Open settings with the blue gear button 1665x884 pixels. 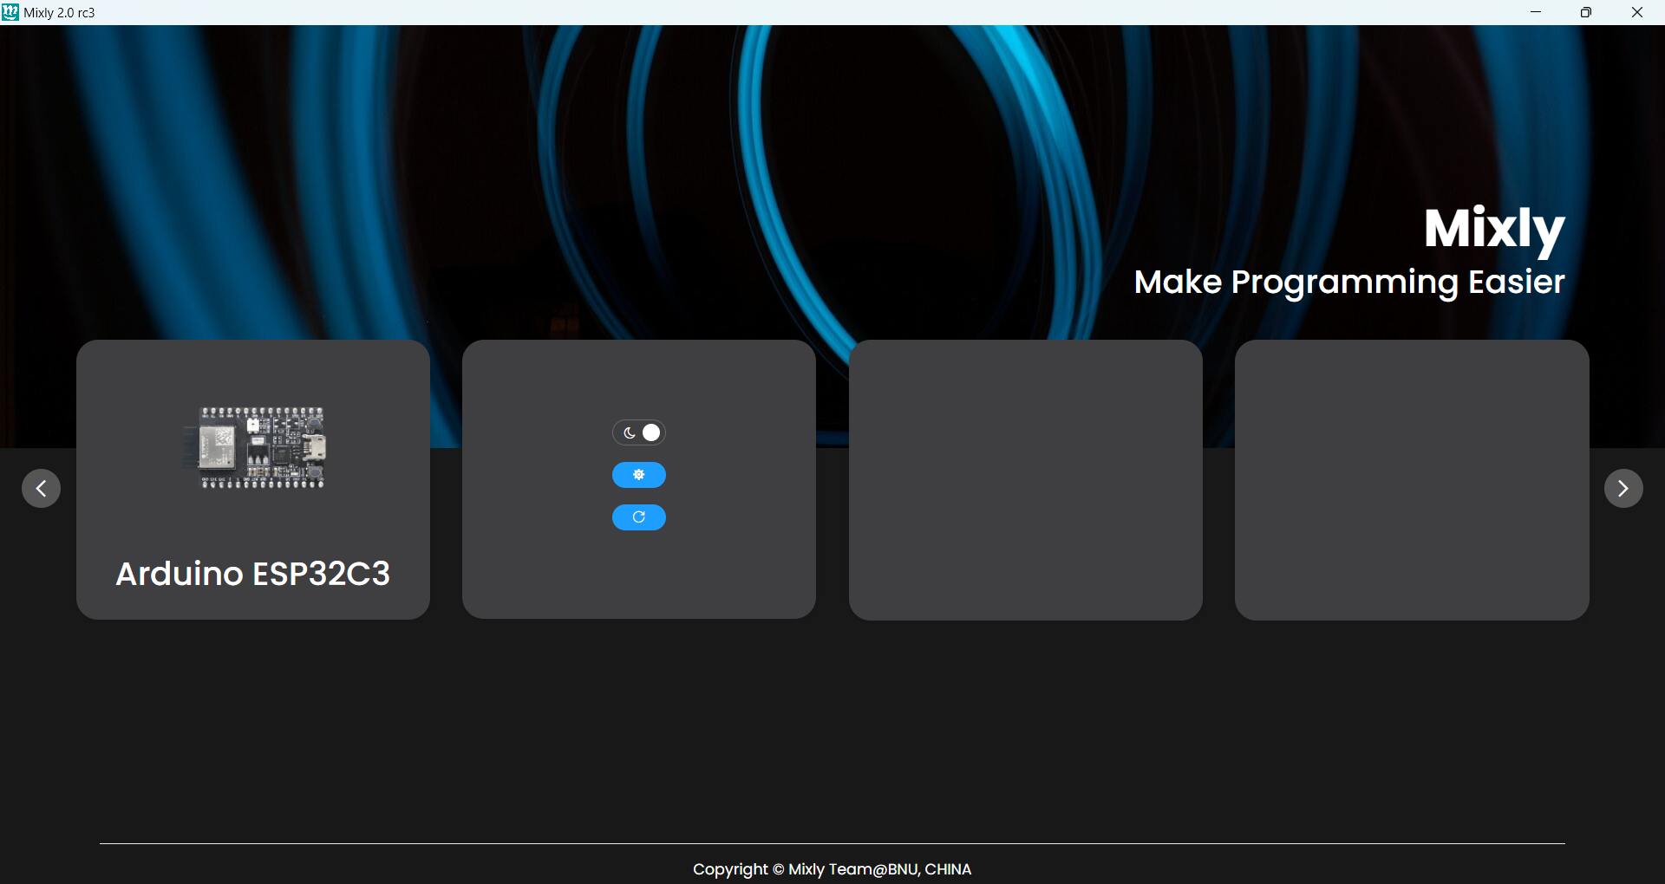coord(639,475)
